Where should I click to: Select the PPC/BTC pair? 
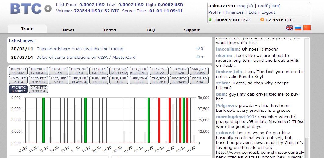[x=179, y=80]
